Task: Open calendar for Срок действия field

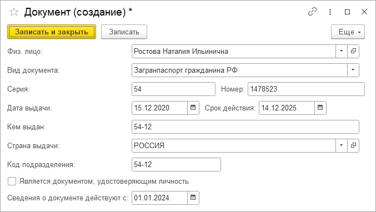Action: tap(320, 108)
